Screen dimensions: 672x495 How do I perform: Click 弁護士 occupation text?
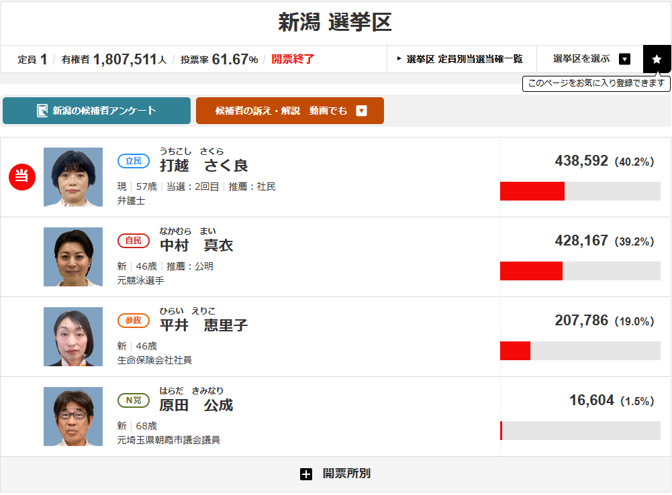tap(131, 201)
